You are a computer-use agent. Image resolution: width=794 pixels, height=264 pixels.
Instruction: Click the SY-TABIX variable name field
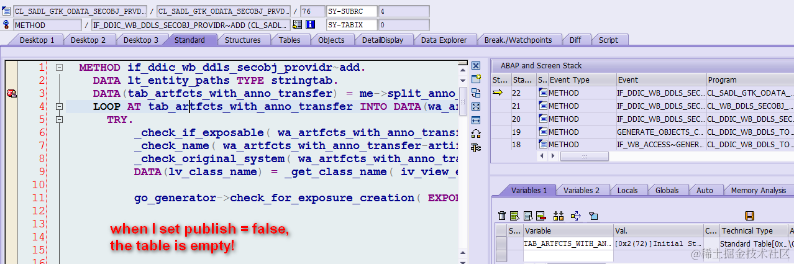pyautogui.click(x=352, y=25)
